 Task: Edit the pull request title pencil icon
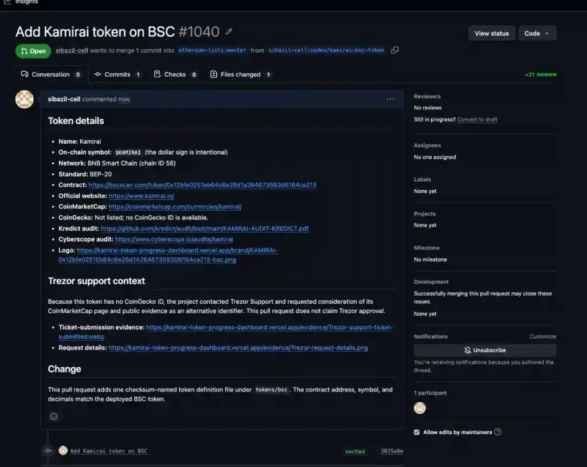tap(229, 32)
